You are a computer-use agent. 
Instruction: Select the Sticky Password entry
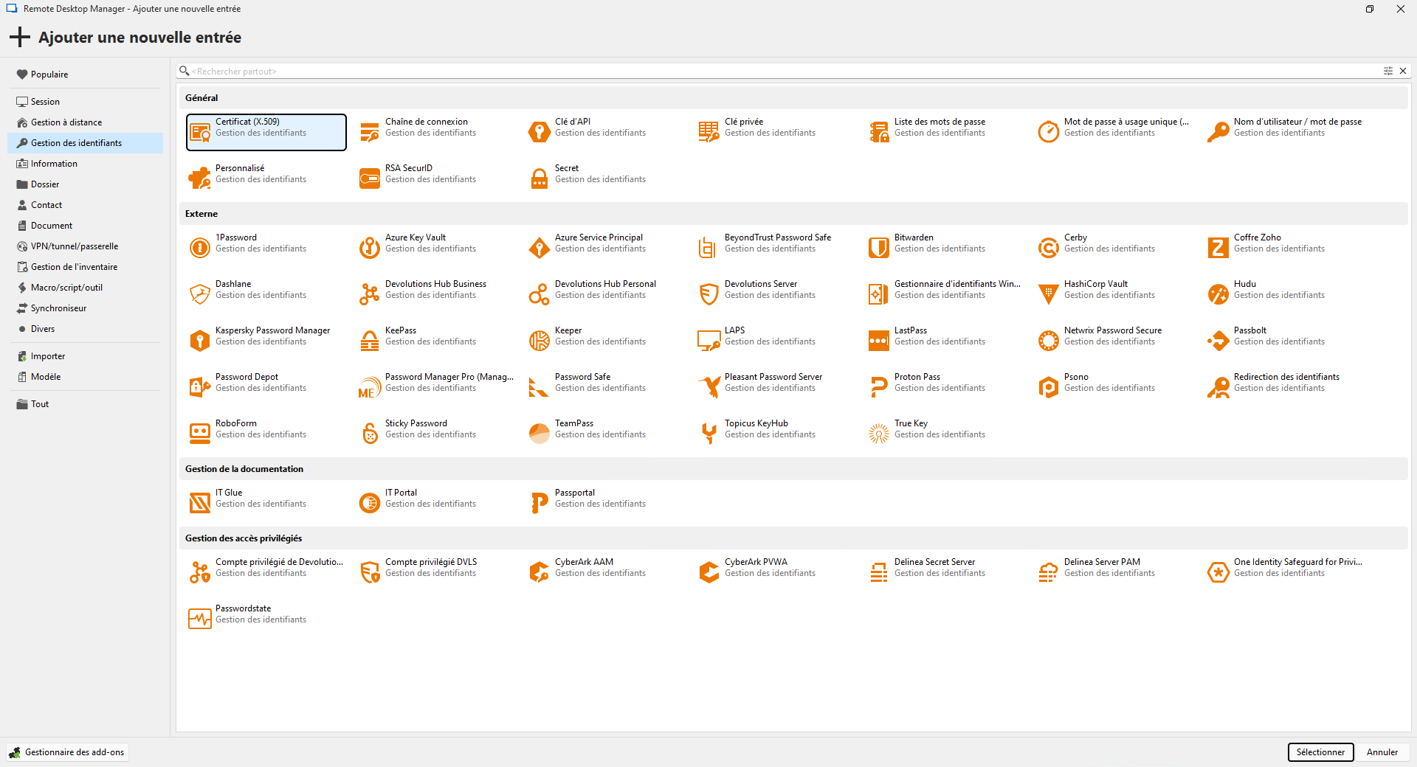436,434
